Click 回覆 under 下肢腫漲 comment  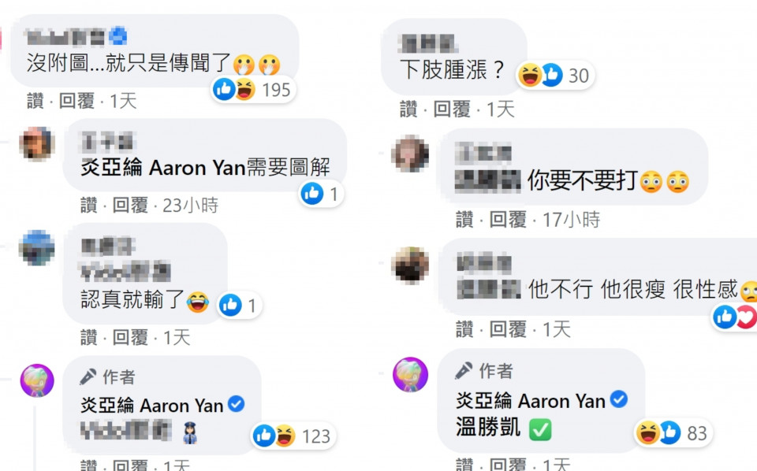(452, 109)
